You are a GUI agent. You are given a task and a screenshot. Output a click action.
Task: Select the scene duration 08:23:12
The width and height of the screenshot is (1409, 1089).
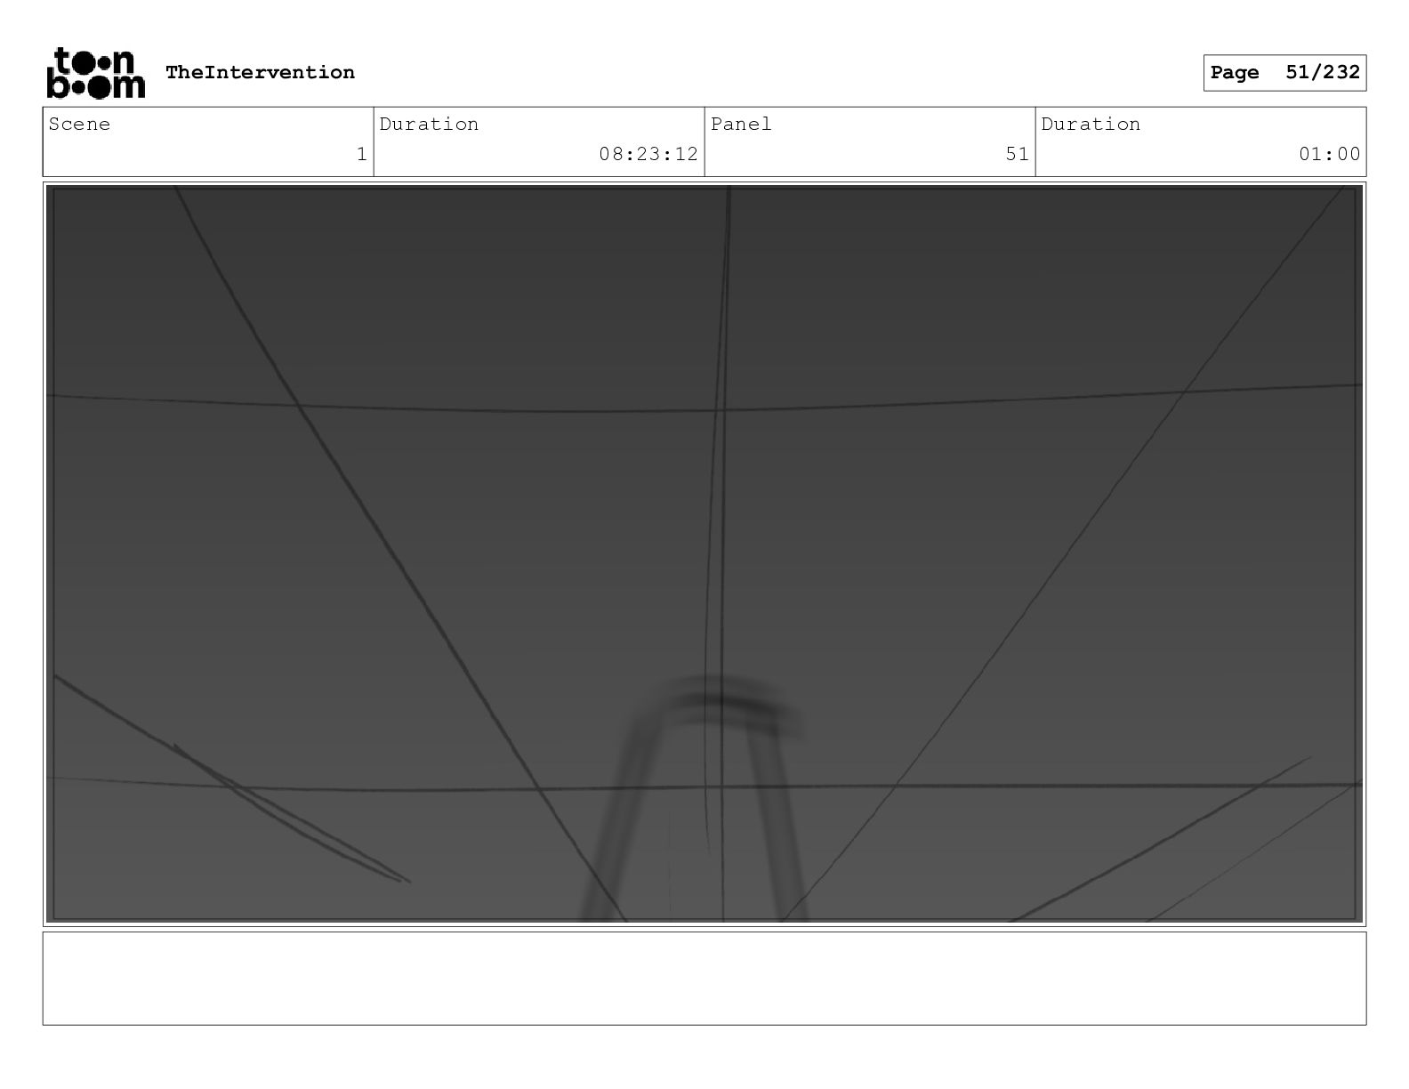pos(648,155)
